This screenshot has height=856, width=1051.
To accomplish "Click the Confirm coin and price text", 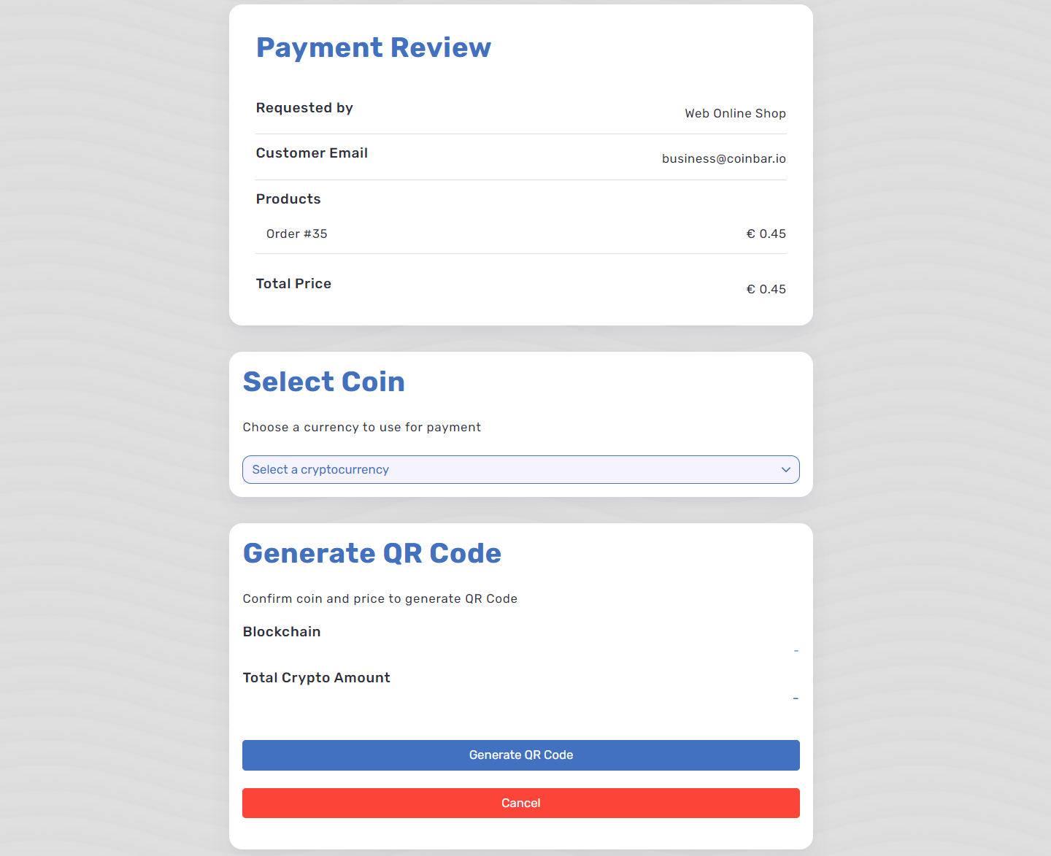I will (x=380, y=599).
